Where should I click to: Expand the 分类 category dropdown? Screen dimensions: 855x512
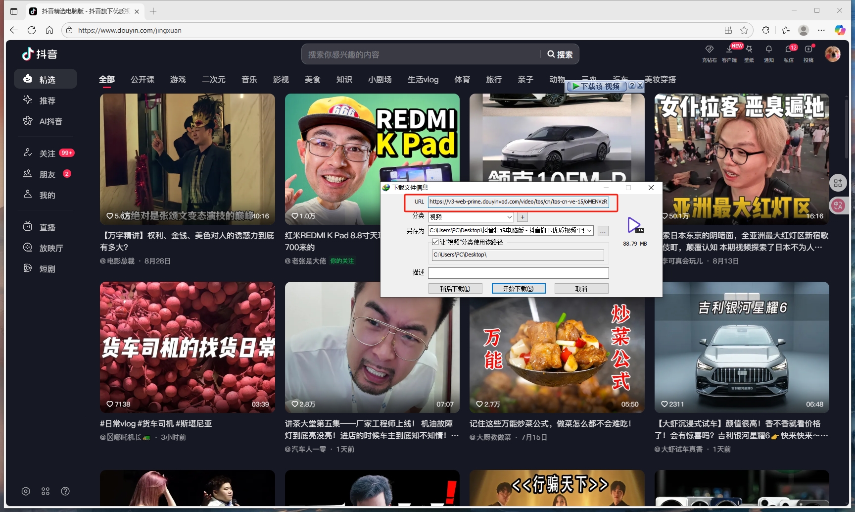(510, 217)
